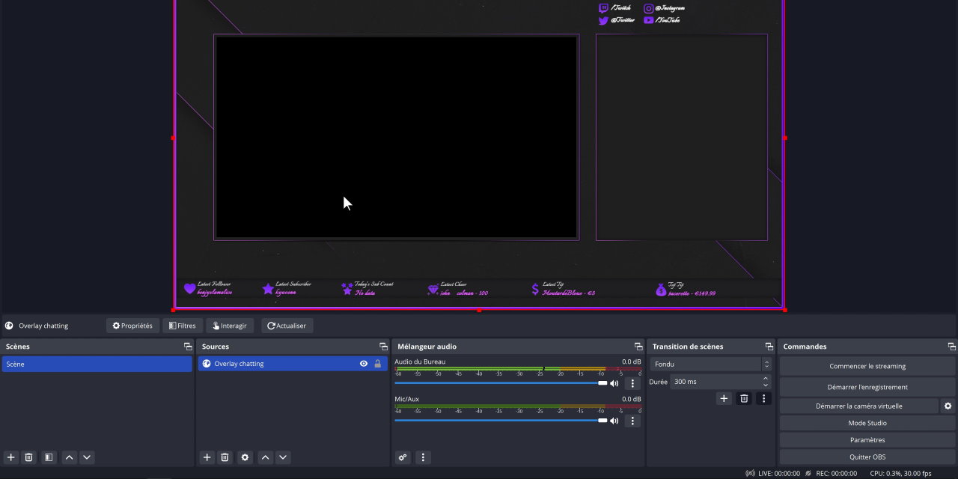Open Audio du Bureau three-dot options menu

(632, 383)
